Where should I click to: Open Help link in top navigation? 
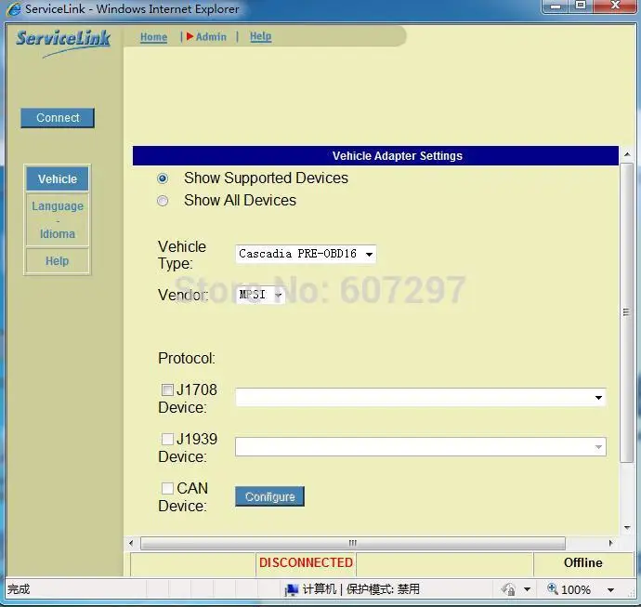260,36
